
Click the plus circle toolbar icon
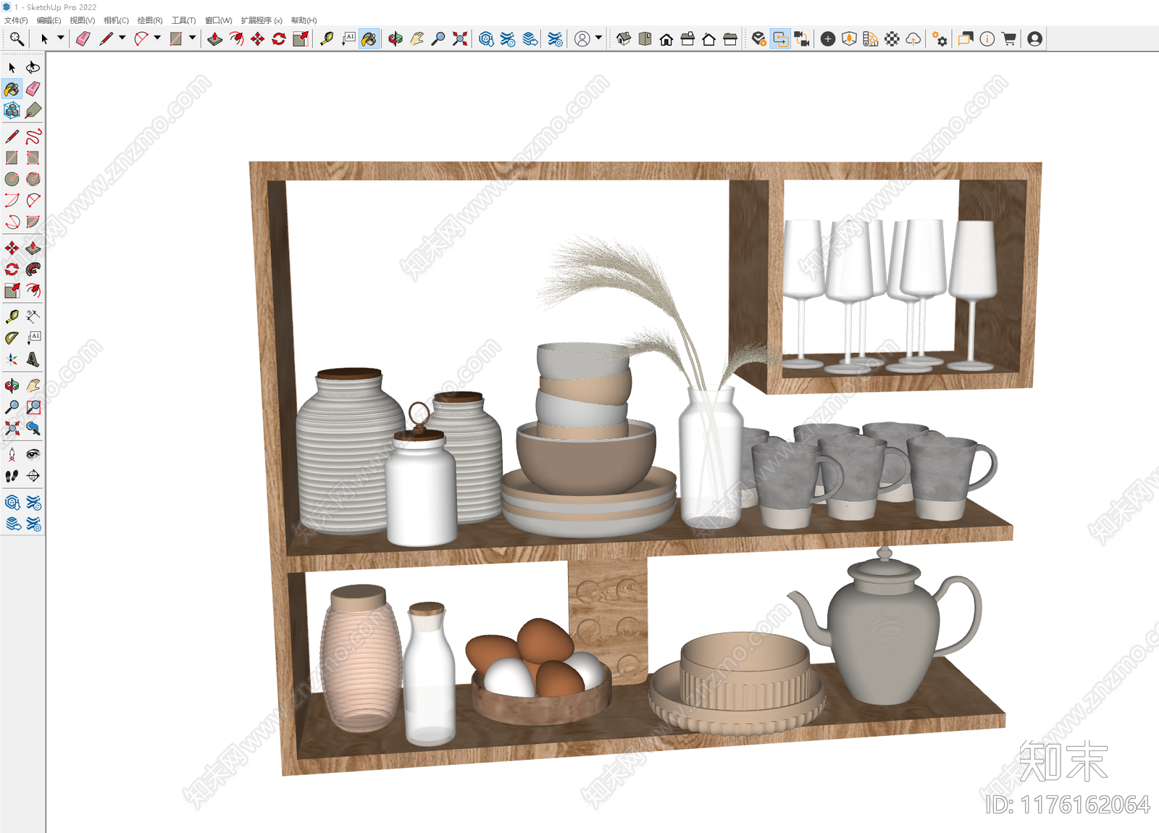point(828,39)
